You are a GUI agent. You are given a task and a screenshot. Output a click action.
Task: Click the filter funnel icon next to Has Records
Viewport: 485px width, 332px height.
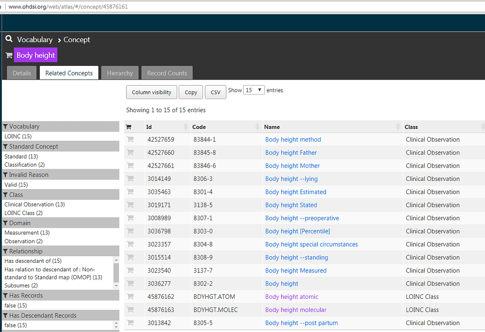[5, 295]
